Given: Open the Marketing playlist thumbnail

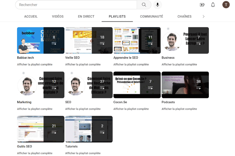Looking at the screenshot, I should (x=41, y=85).
